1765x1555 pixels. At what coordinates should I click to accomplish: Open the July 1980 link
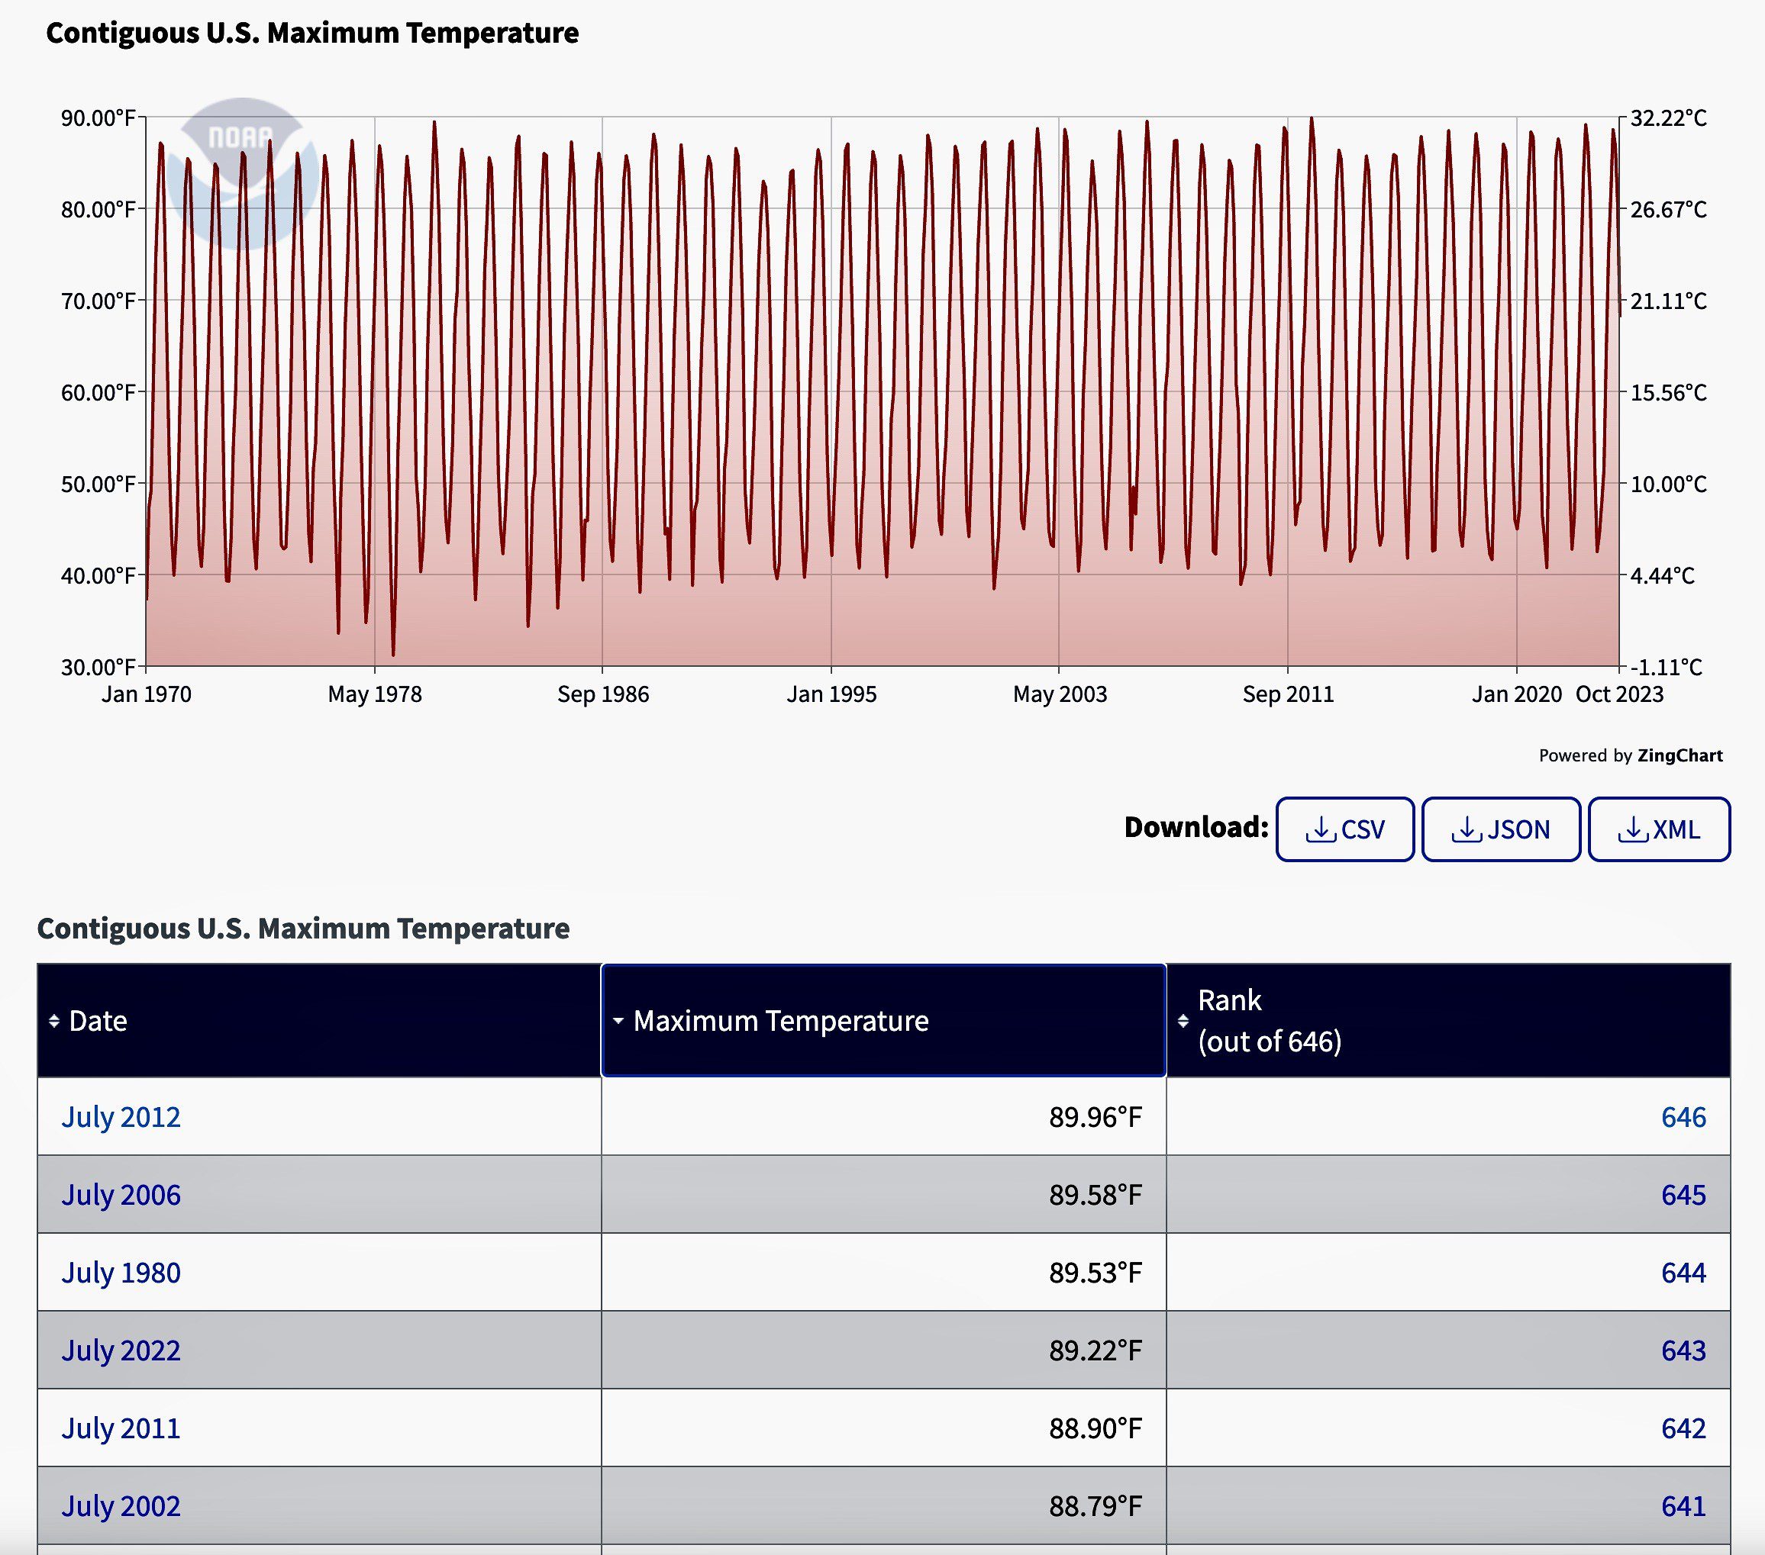[x=121, y=1272]
